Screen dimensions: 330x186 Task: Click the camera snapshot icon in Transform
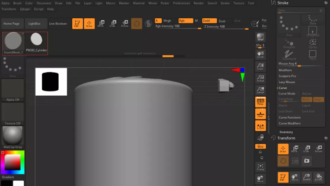(307, 161)
